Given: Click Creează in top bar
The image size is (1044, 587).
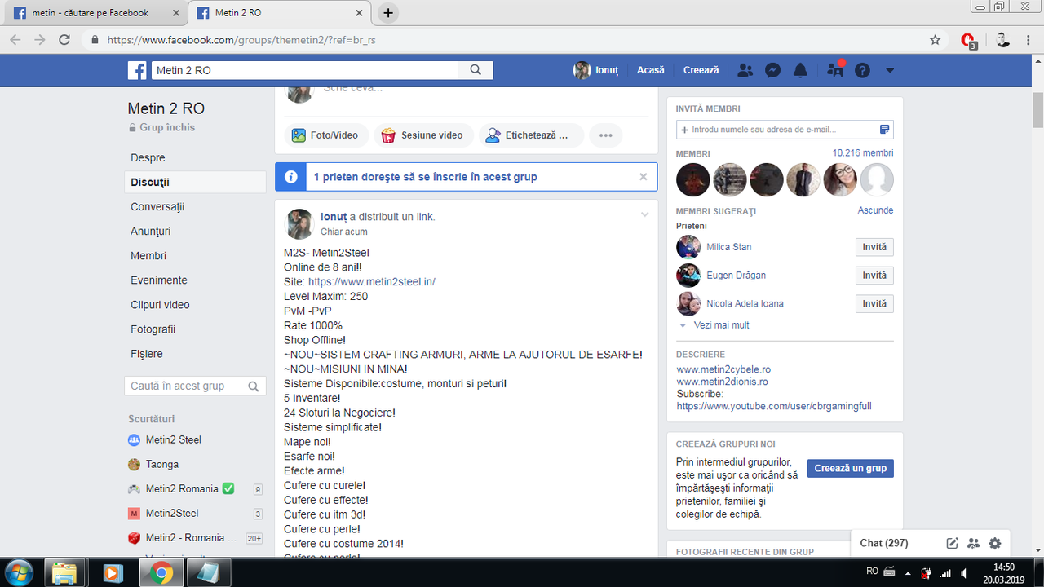Looking at the screenshot, I should pyautogui.click(x=701, y=70).
